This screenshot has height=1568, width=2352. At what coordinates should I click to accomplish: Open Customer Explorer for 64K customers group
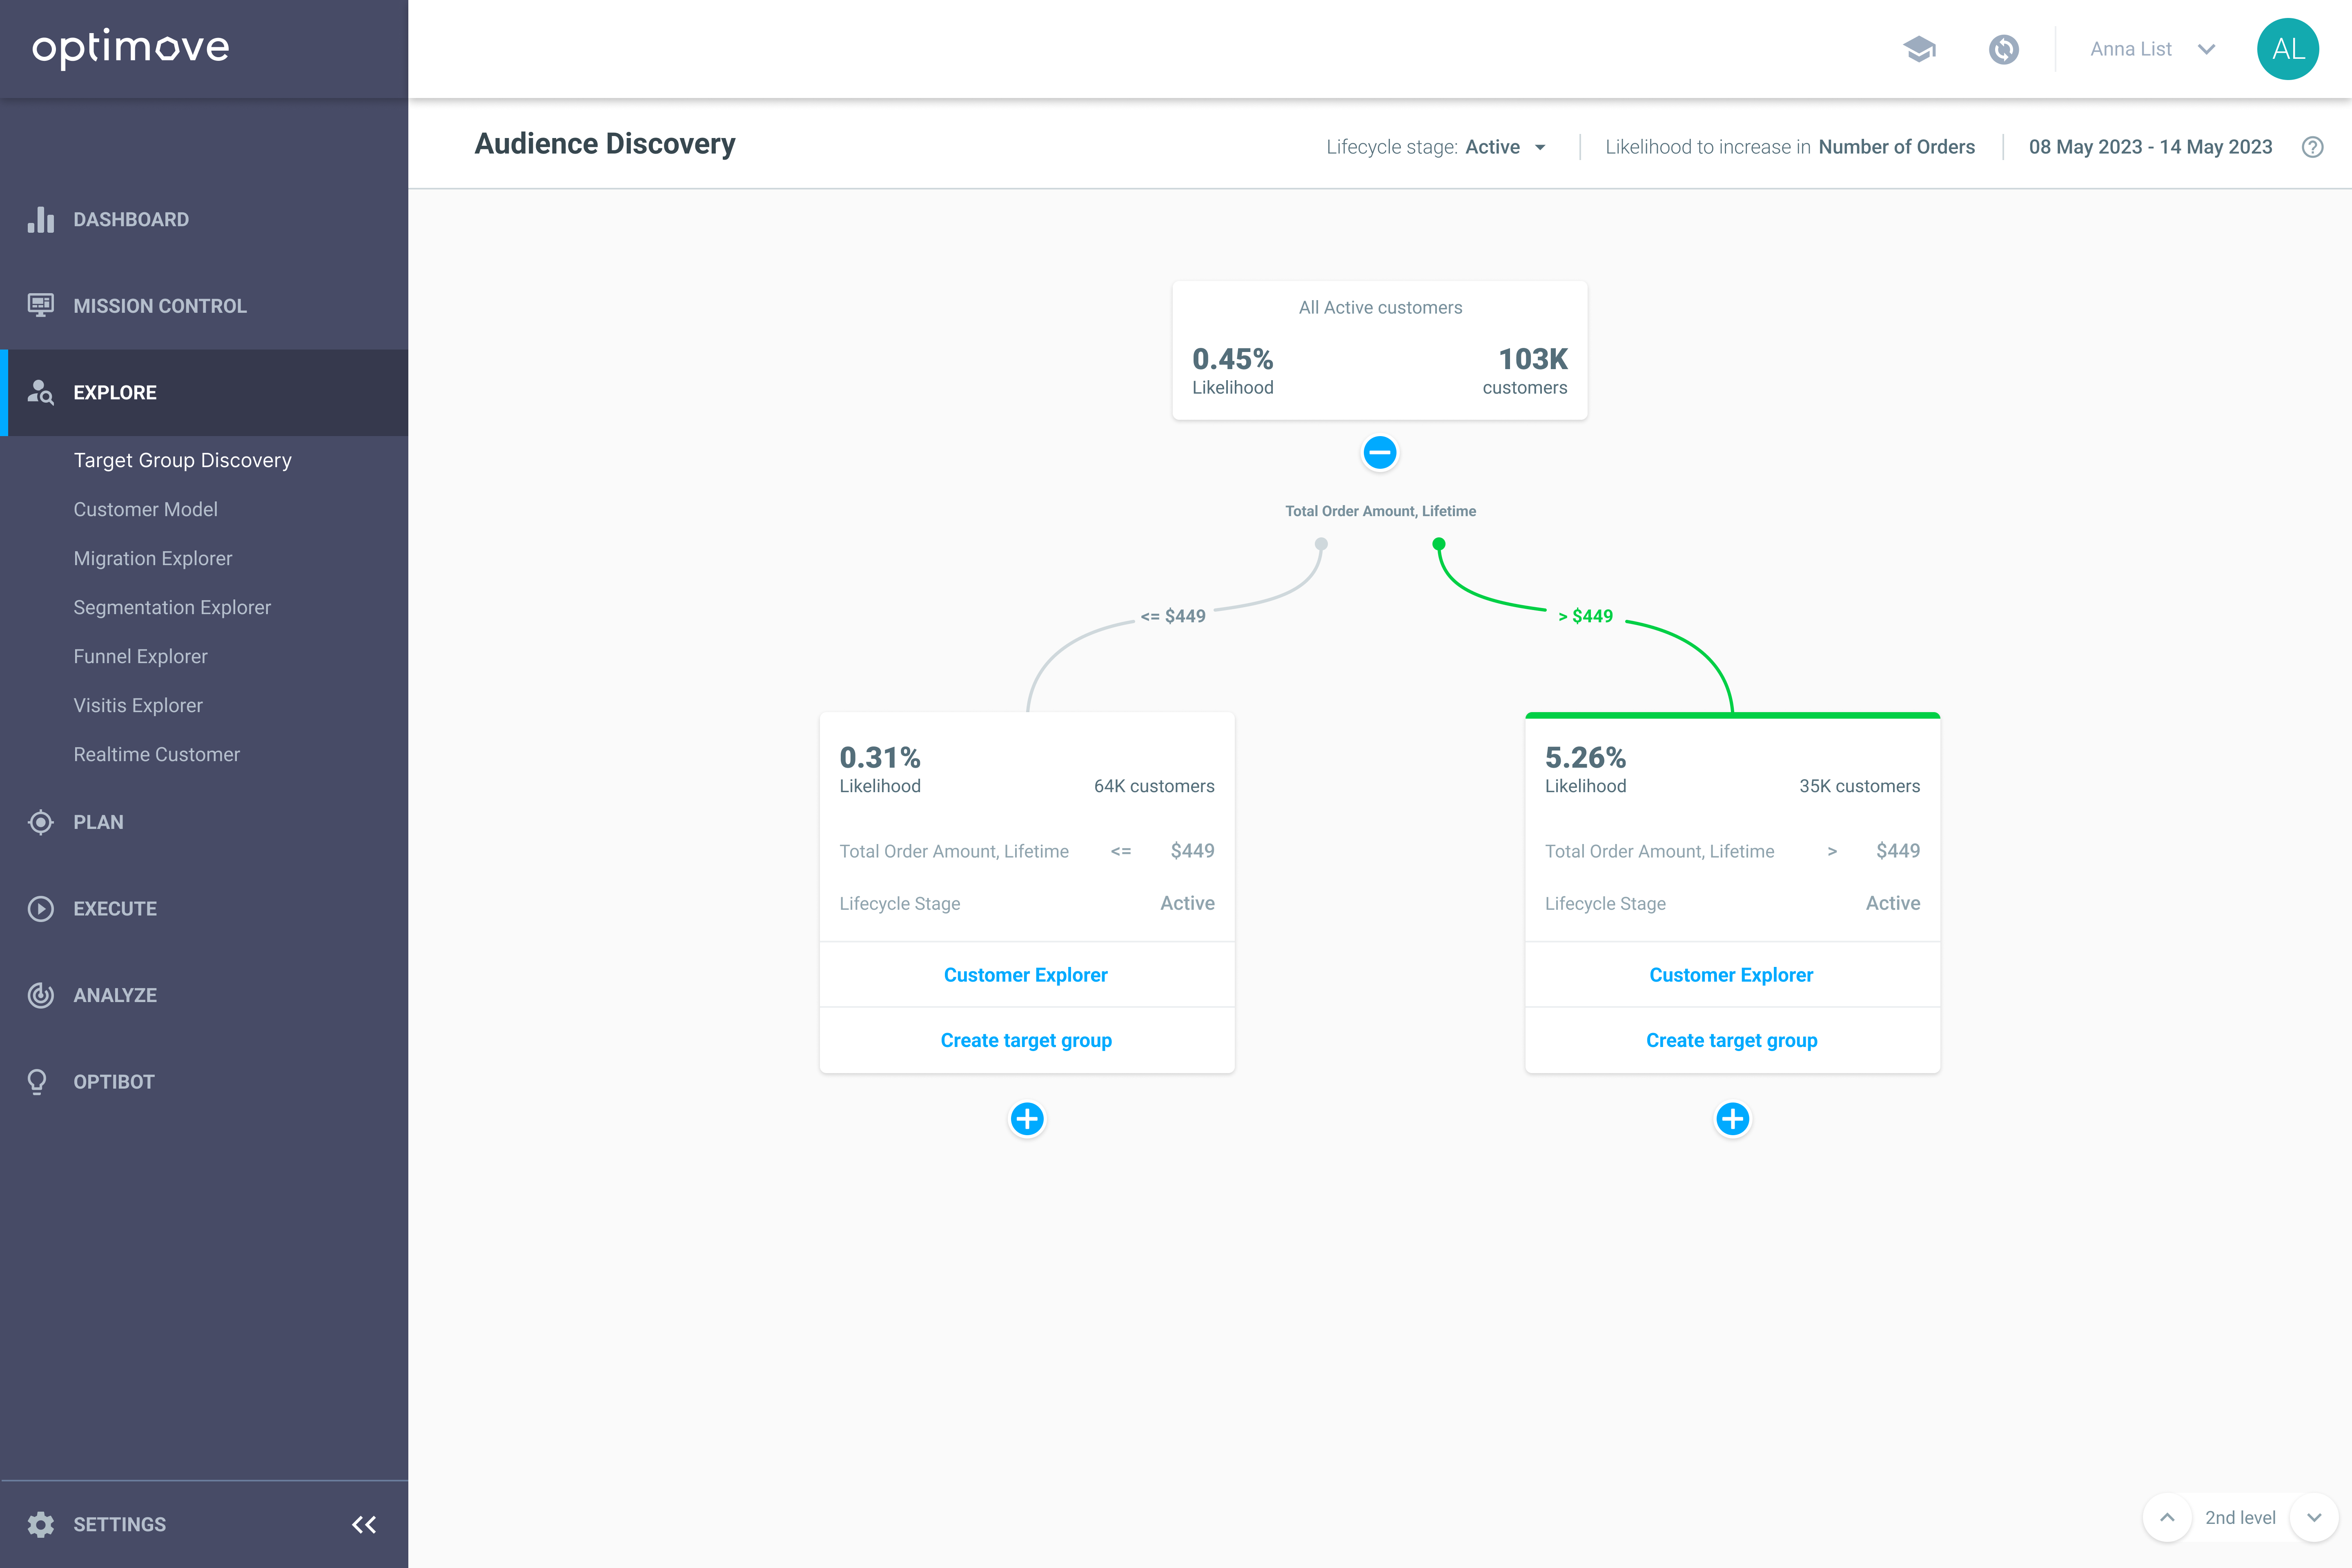coord(1026,975)
